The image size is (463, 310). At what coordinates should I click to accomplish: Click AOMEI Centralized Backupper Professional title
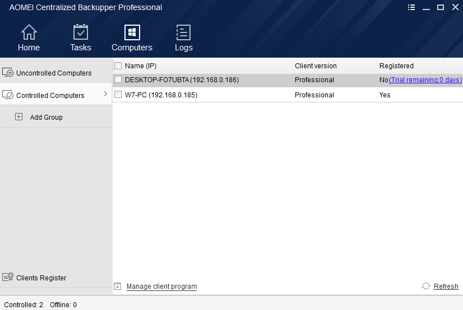[86, 7]
